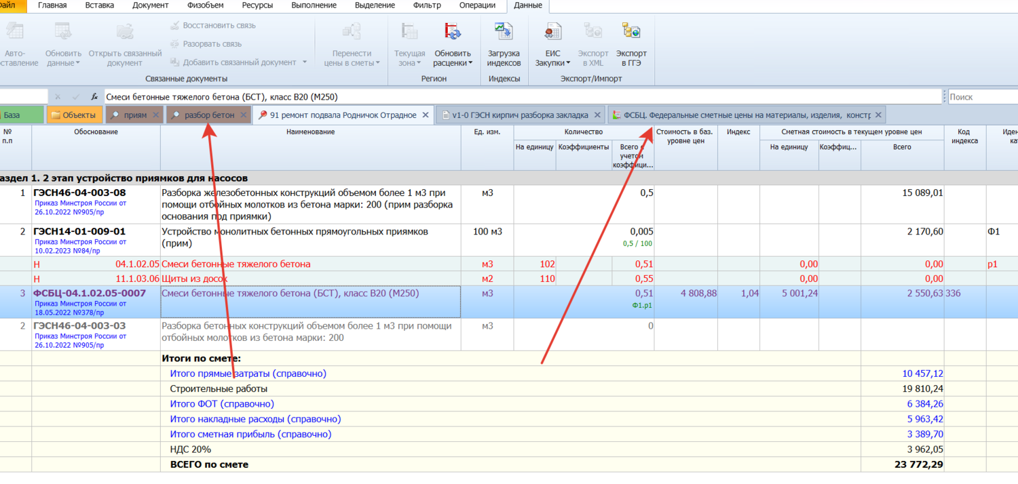1018x484 pixels.
Task: Click the formula fx icon
Action: [x=94, y=97]
